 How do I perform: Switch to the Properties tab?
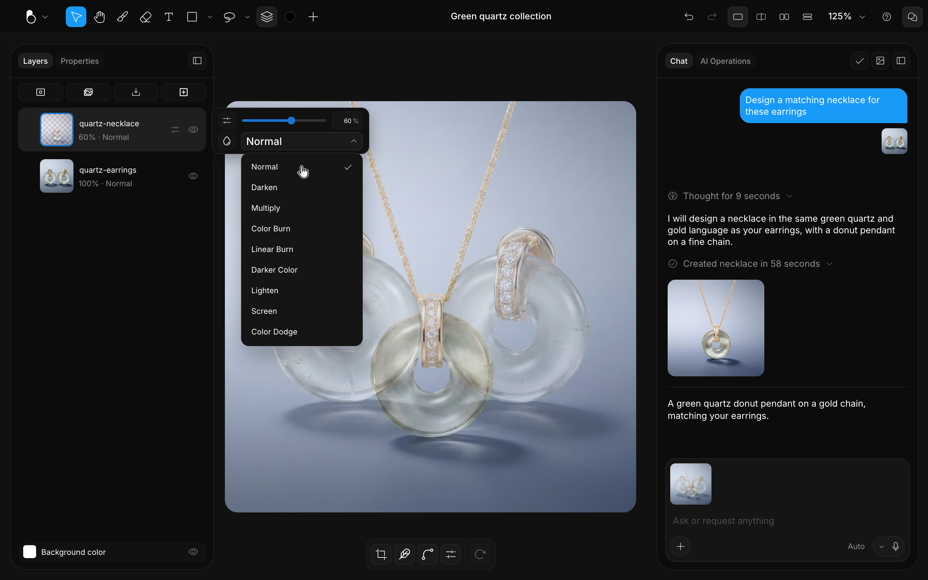tap(80, 61)
